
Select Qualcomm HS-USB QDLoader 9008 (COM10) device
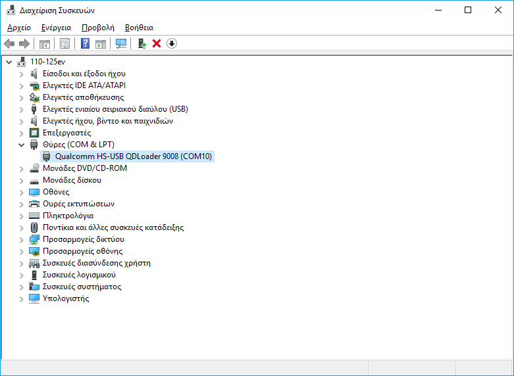[x=134, y=156]
